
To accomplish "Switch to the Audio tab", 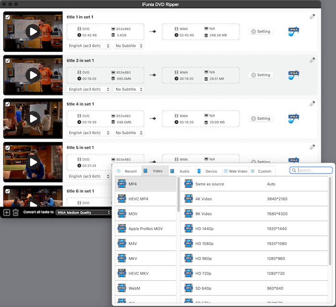I will point(180,171).
